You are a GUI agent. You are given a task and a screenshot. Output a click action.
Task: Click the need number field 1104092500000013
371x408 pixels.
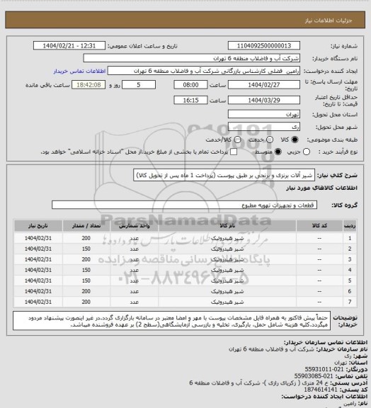(264, 45)
